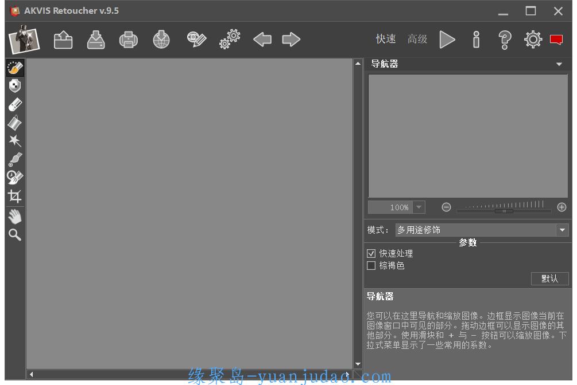577x385 pixels.
Task: Select the Exclusion tool below Selection Brush
Action: point(15,86)
